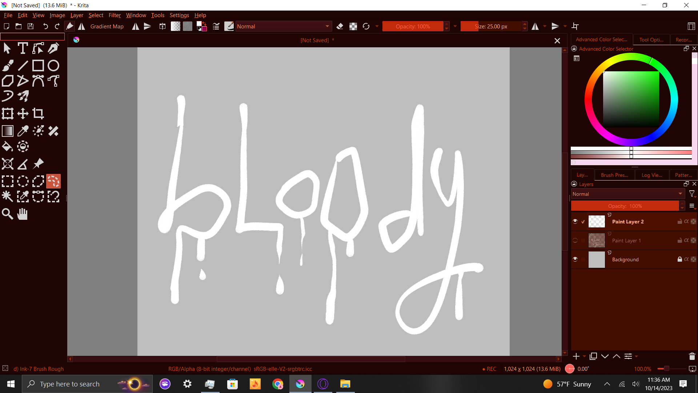Select the Crop tool
Viewport: 698px width, 393px height.
click(x=38, y=114)
